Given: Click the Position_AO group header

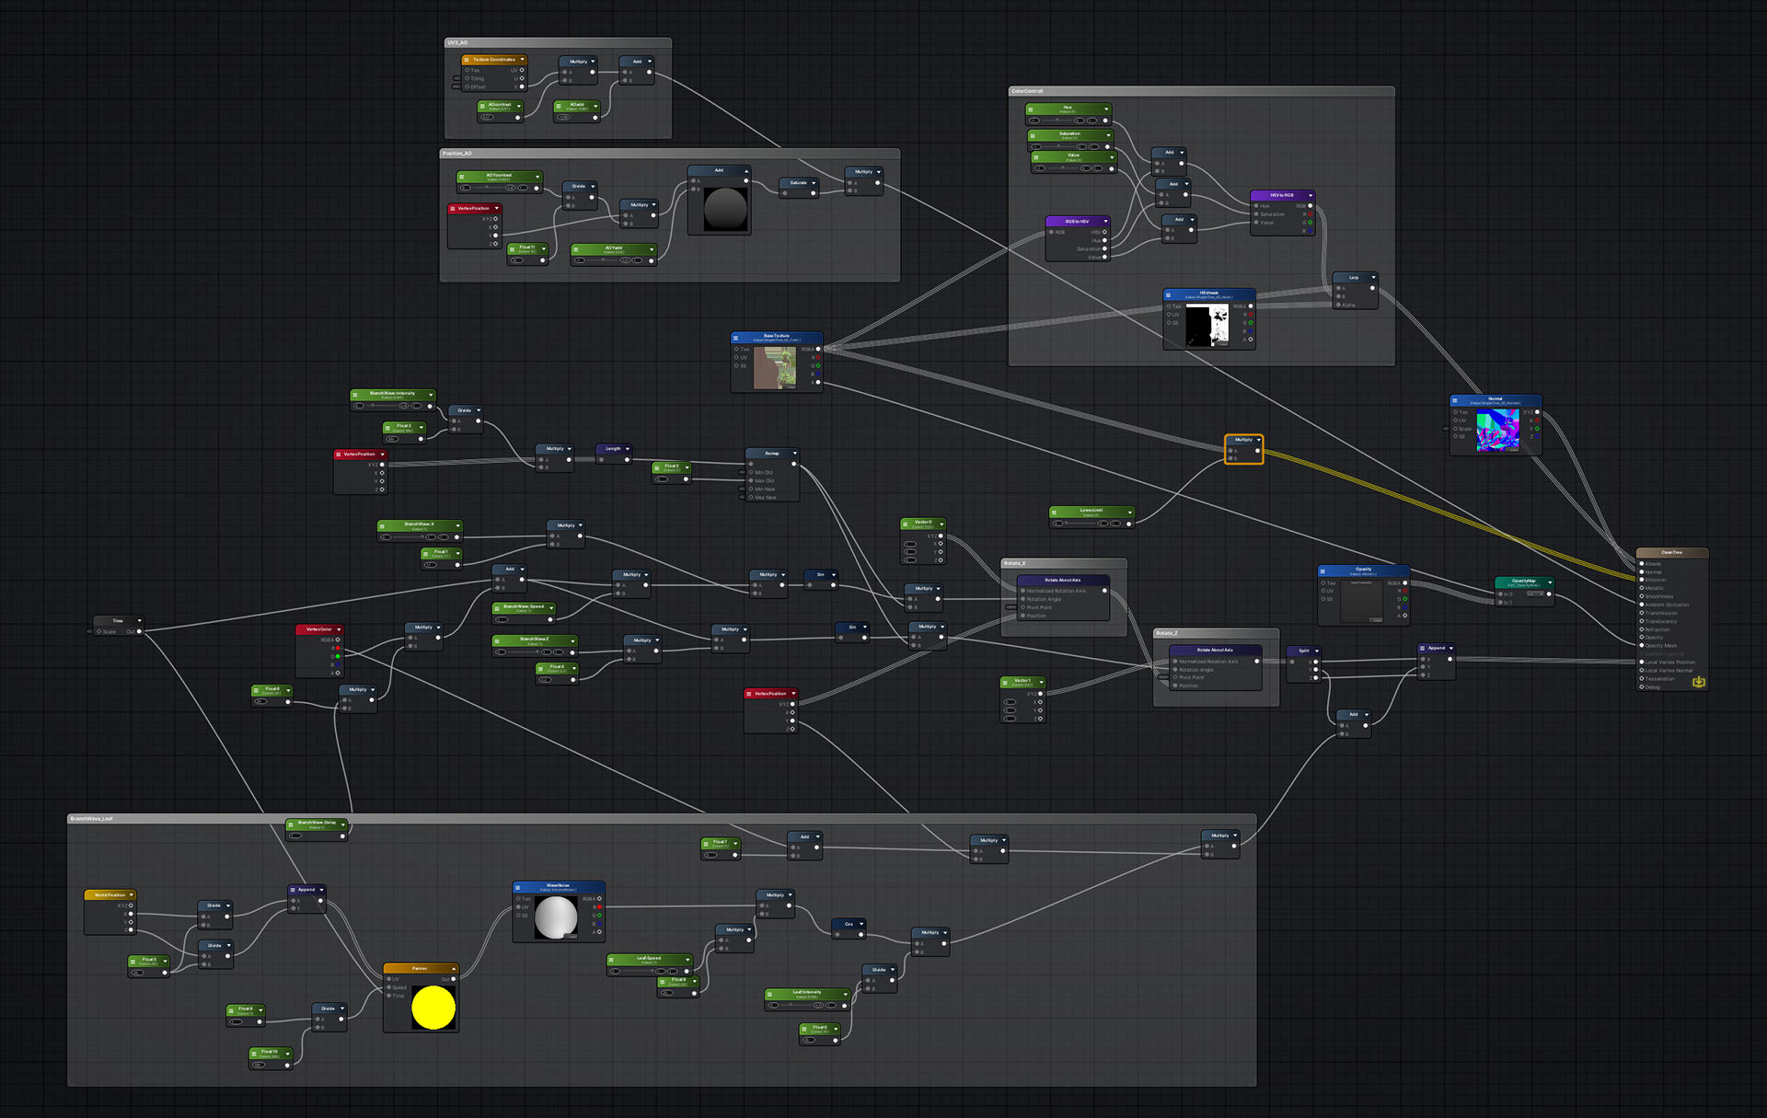Looking at the screenshot, I should point(670,153).
